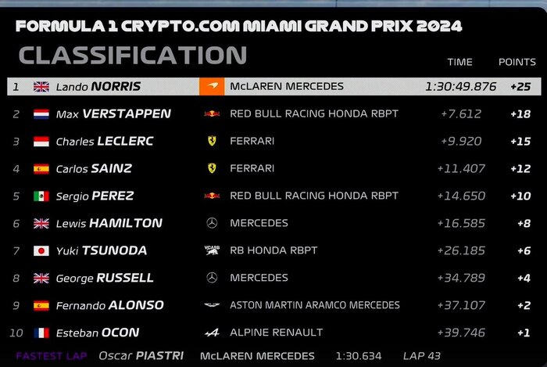Click the French flag next to Ocon

(41, 333)
